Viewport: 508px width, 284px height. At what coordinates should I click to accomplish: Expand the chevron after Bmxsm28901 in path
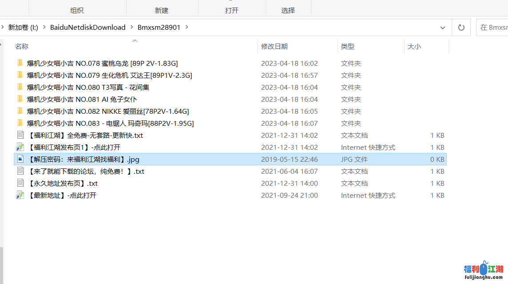coord(187,27)
